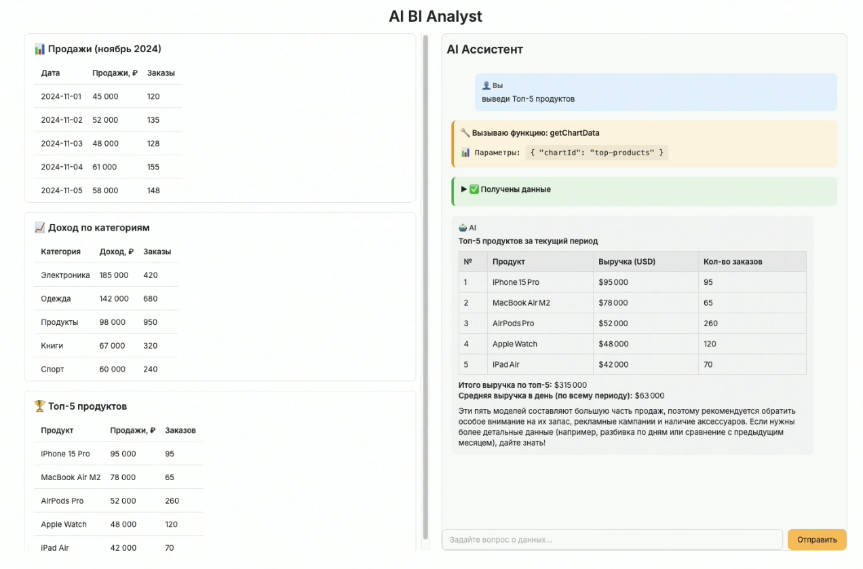This screenshot has width=863, height=569.
Task: Click the trophy icon beside Топ-5 продуктов
Action: click(x=40, y=406)
